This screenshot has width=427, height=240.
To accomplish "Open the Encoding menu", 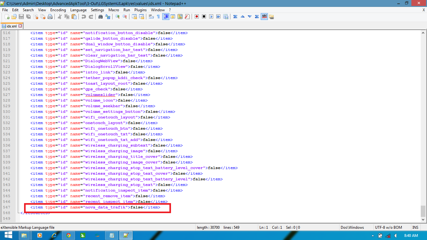I will [58, 10].
